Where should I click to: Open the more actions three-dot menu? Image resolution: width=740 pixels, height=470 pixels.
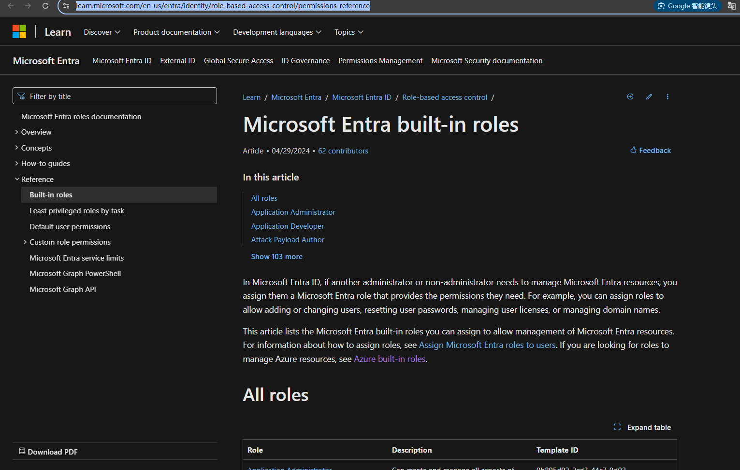667,97
